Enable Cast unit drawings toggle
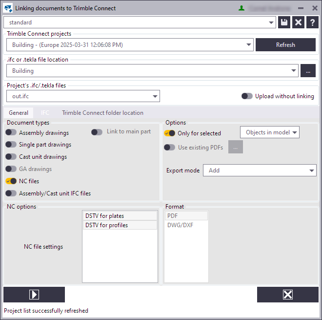322x320 pixels. (11, 157)
